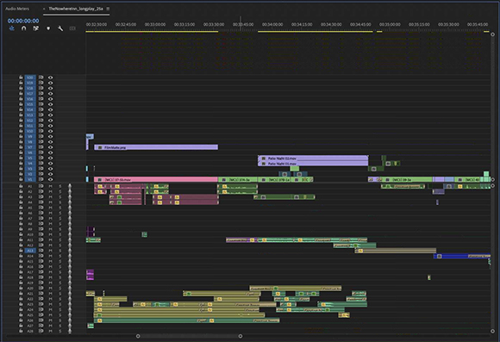Lock the A1 audio track
This screenshot has height=342, width=500.
point(21,186)
